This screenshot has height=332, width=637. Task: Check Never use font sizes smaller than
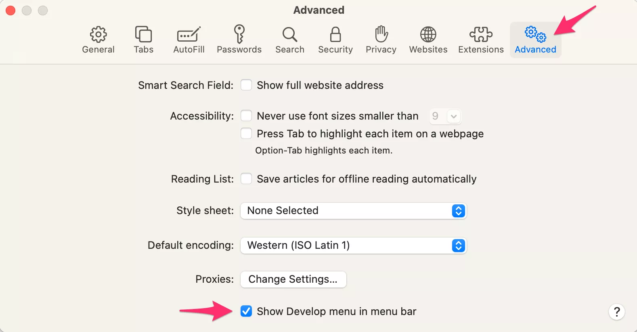coord(246,116)
